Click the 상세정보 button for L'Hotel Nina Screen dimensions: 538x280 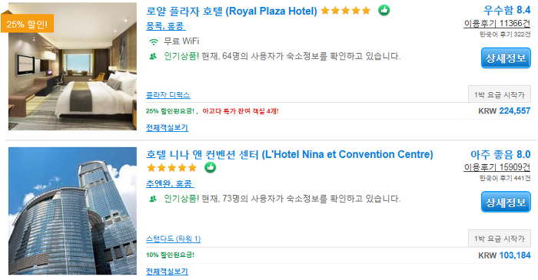[x=506, y=202]
